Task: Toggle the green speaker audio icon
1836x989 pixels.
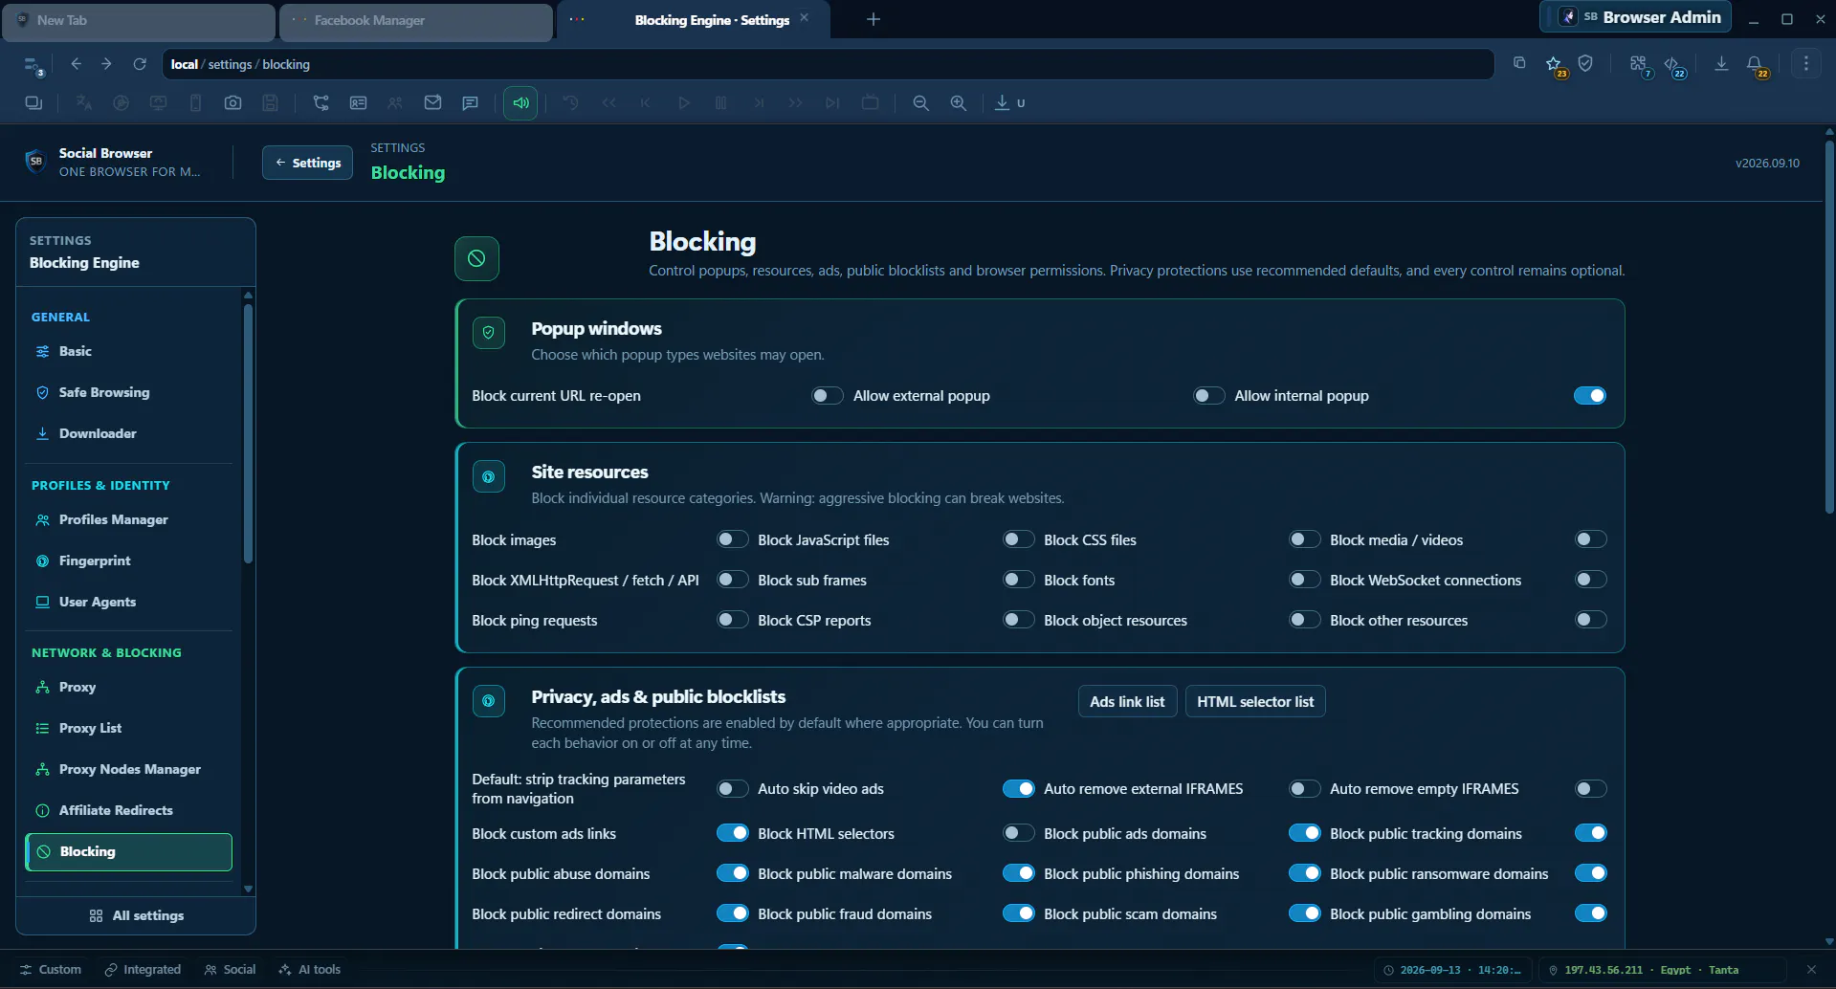Action: click(520, 103)
